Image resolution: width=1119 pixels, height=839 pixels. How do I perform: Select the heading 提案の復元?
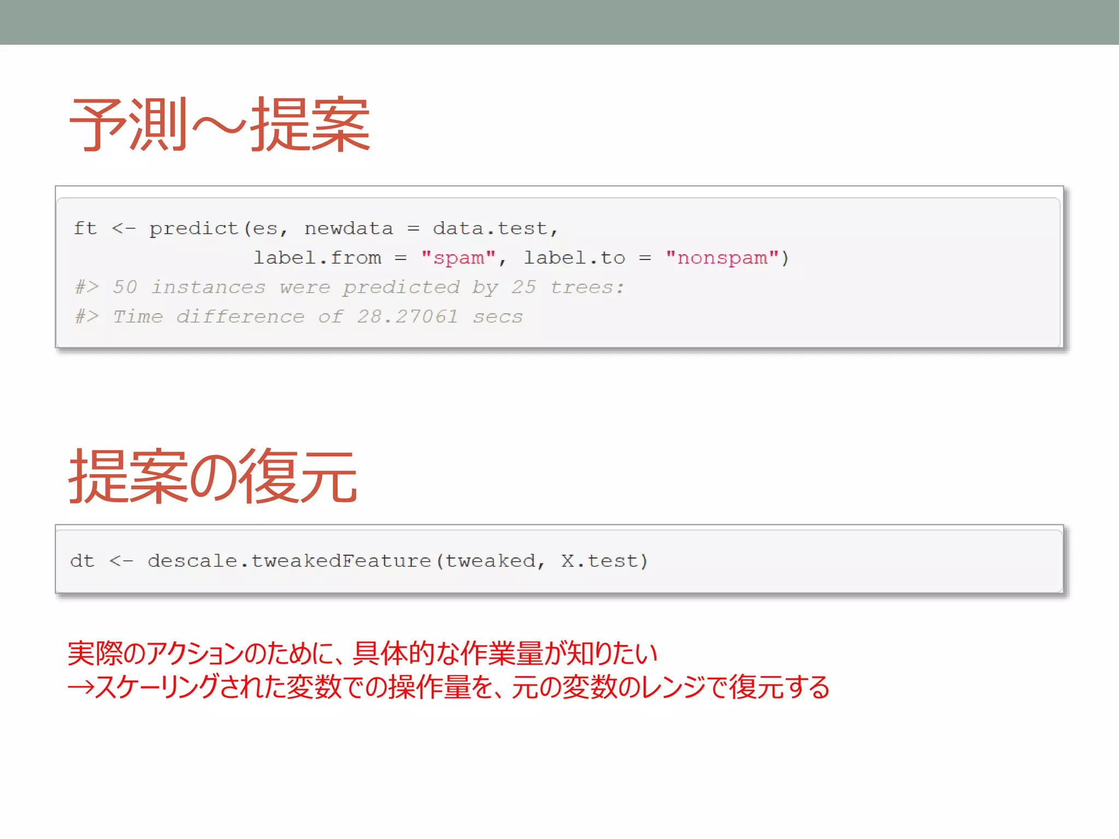pos(213,476)
